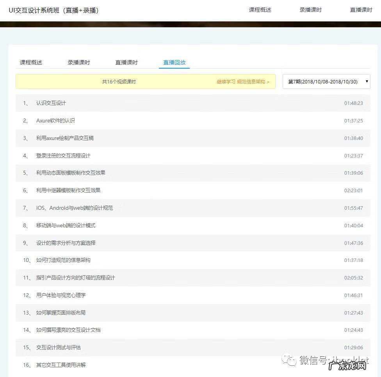Open the 直播课时 link in top header

click(x=361, y=10)
